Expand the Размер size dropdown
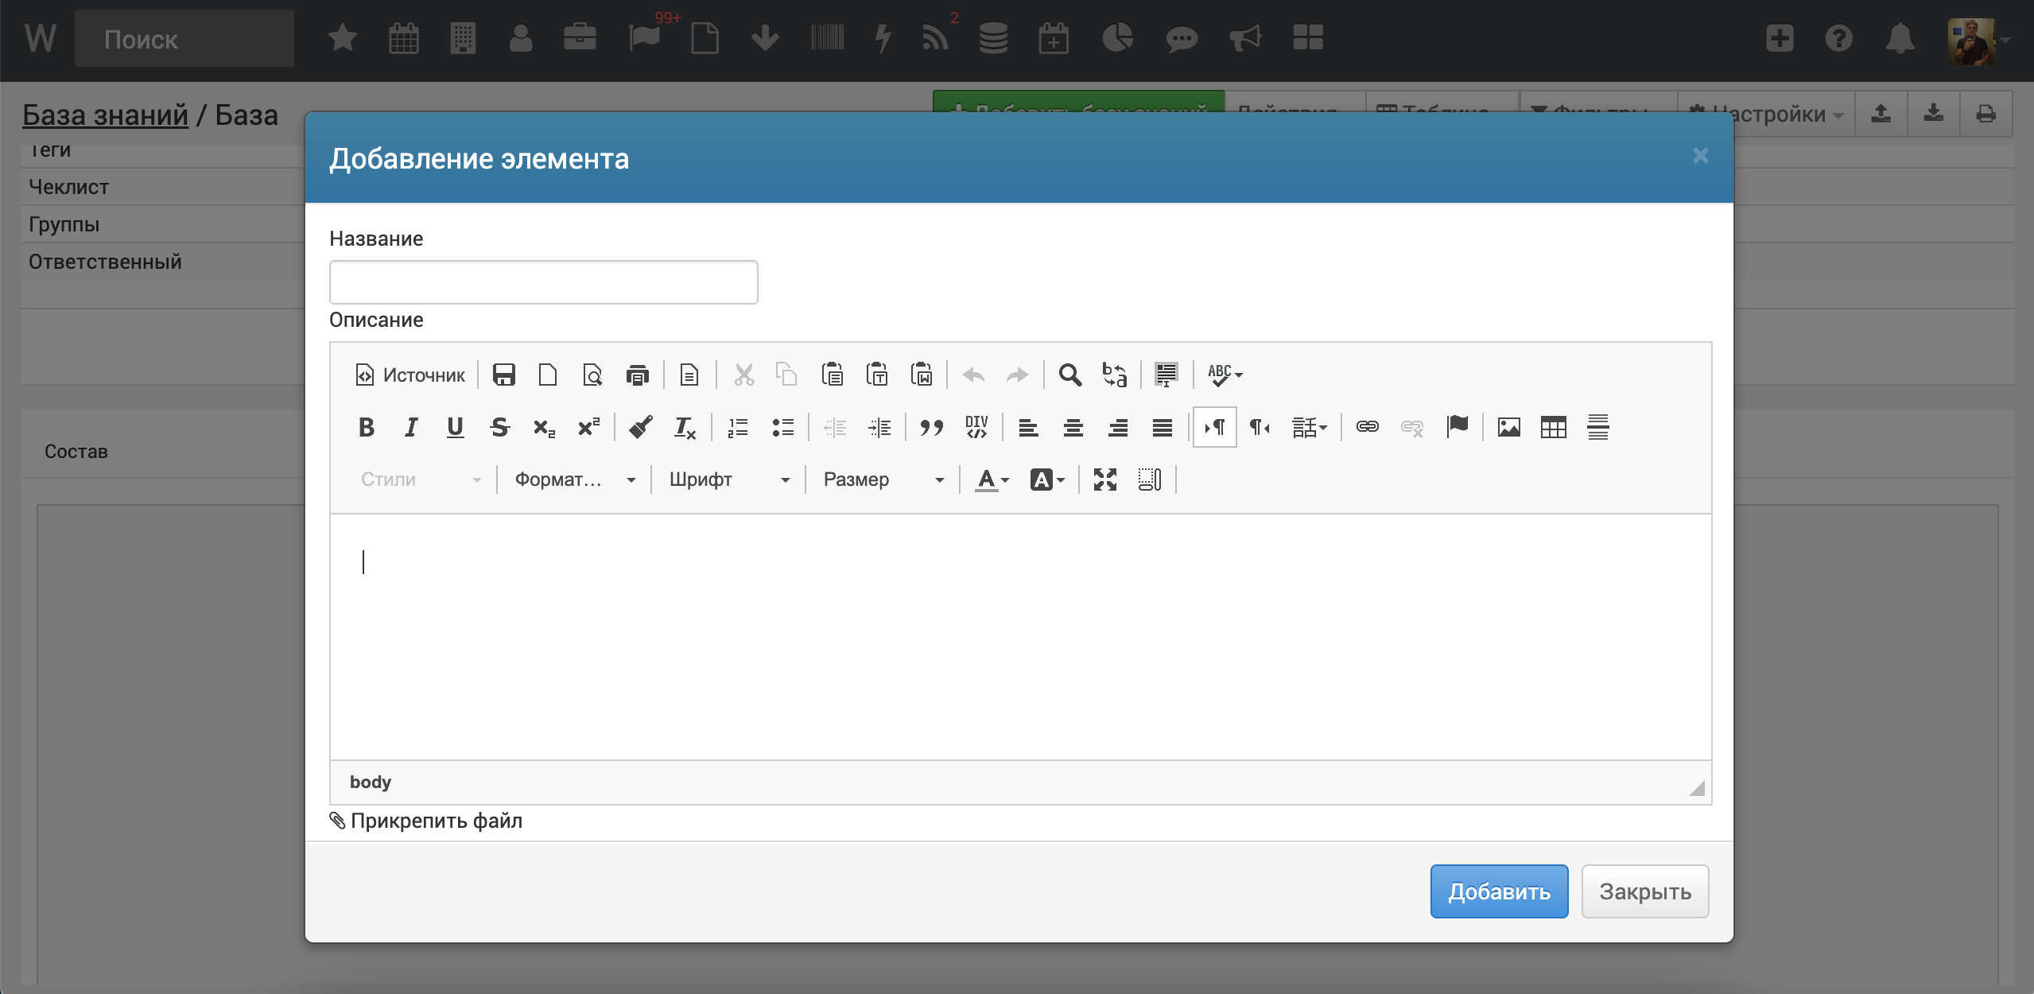Viewport: 2034px width, 994px height. click(883, 480)
